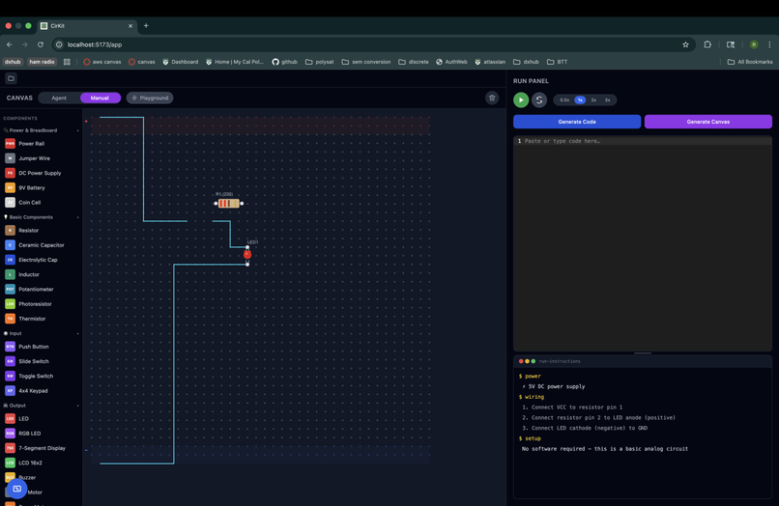This screenshot has width=779, height=506.
Task: Select the Coin Cell component
Action: click(29, 203)
